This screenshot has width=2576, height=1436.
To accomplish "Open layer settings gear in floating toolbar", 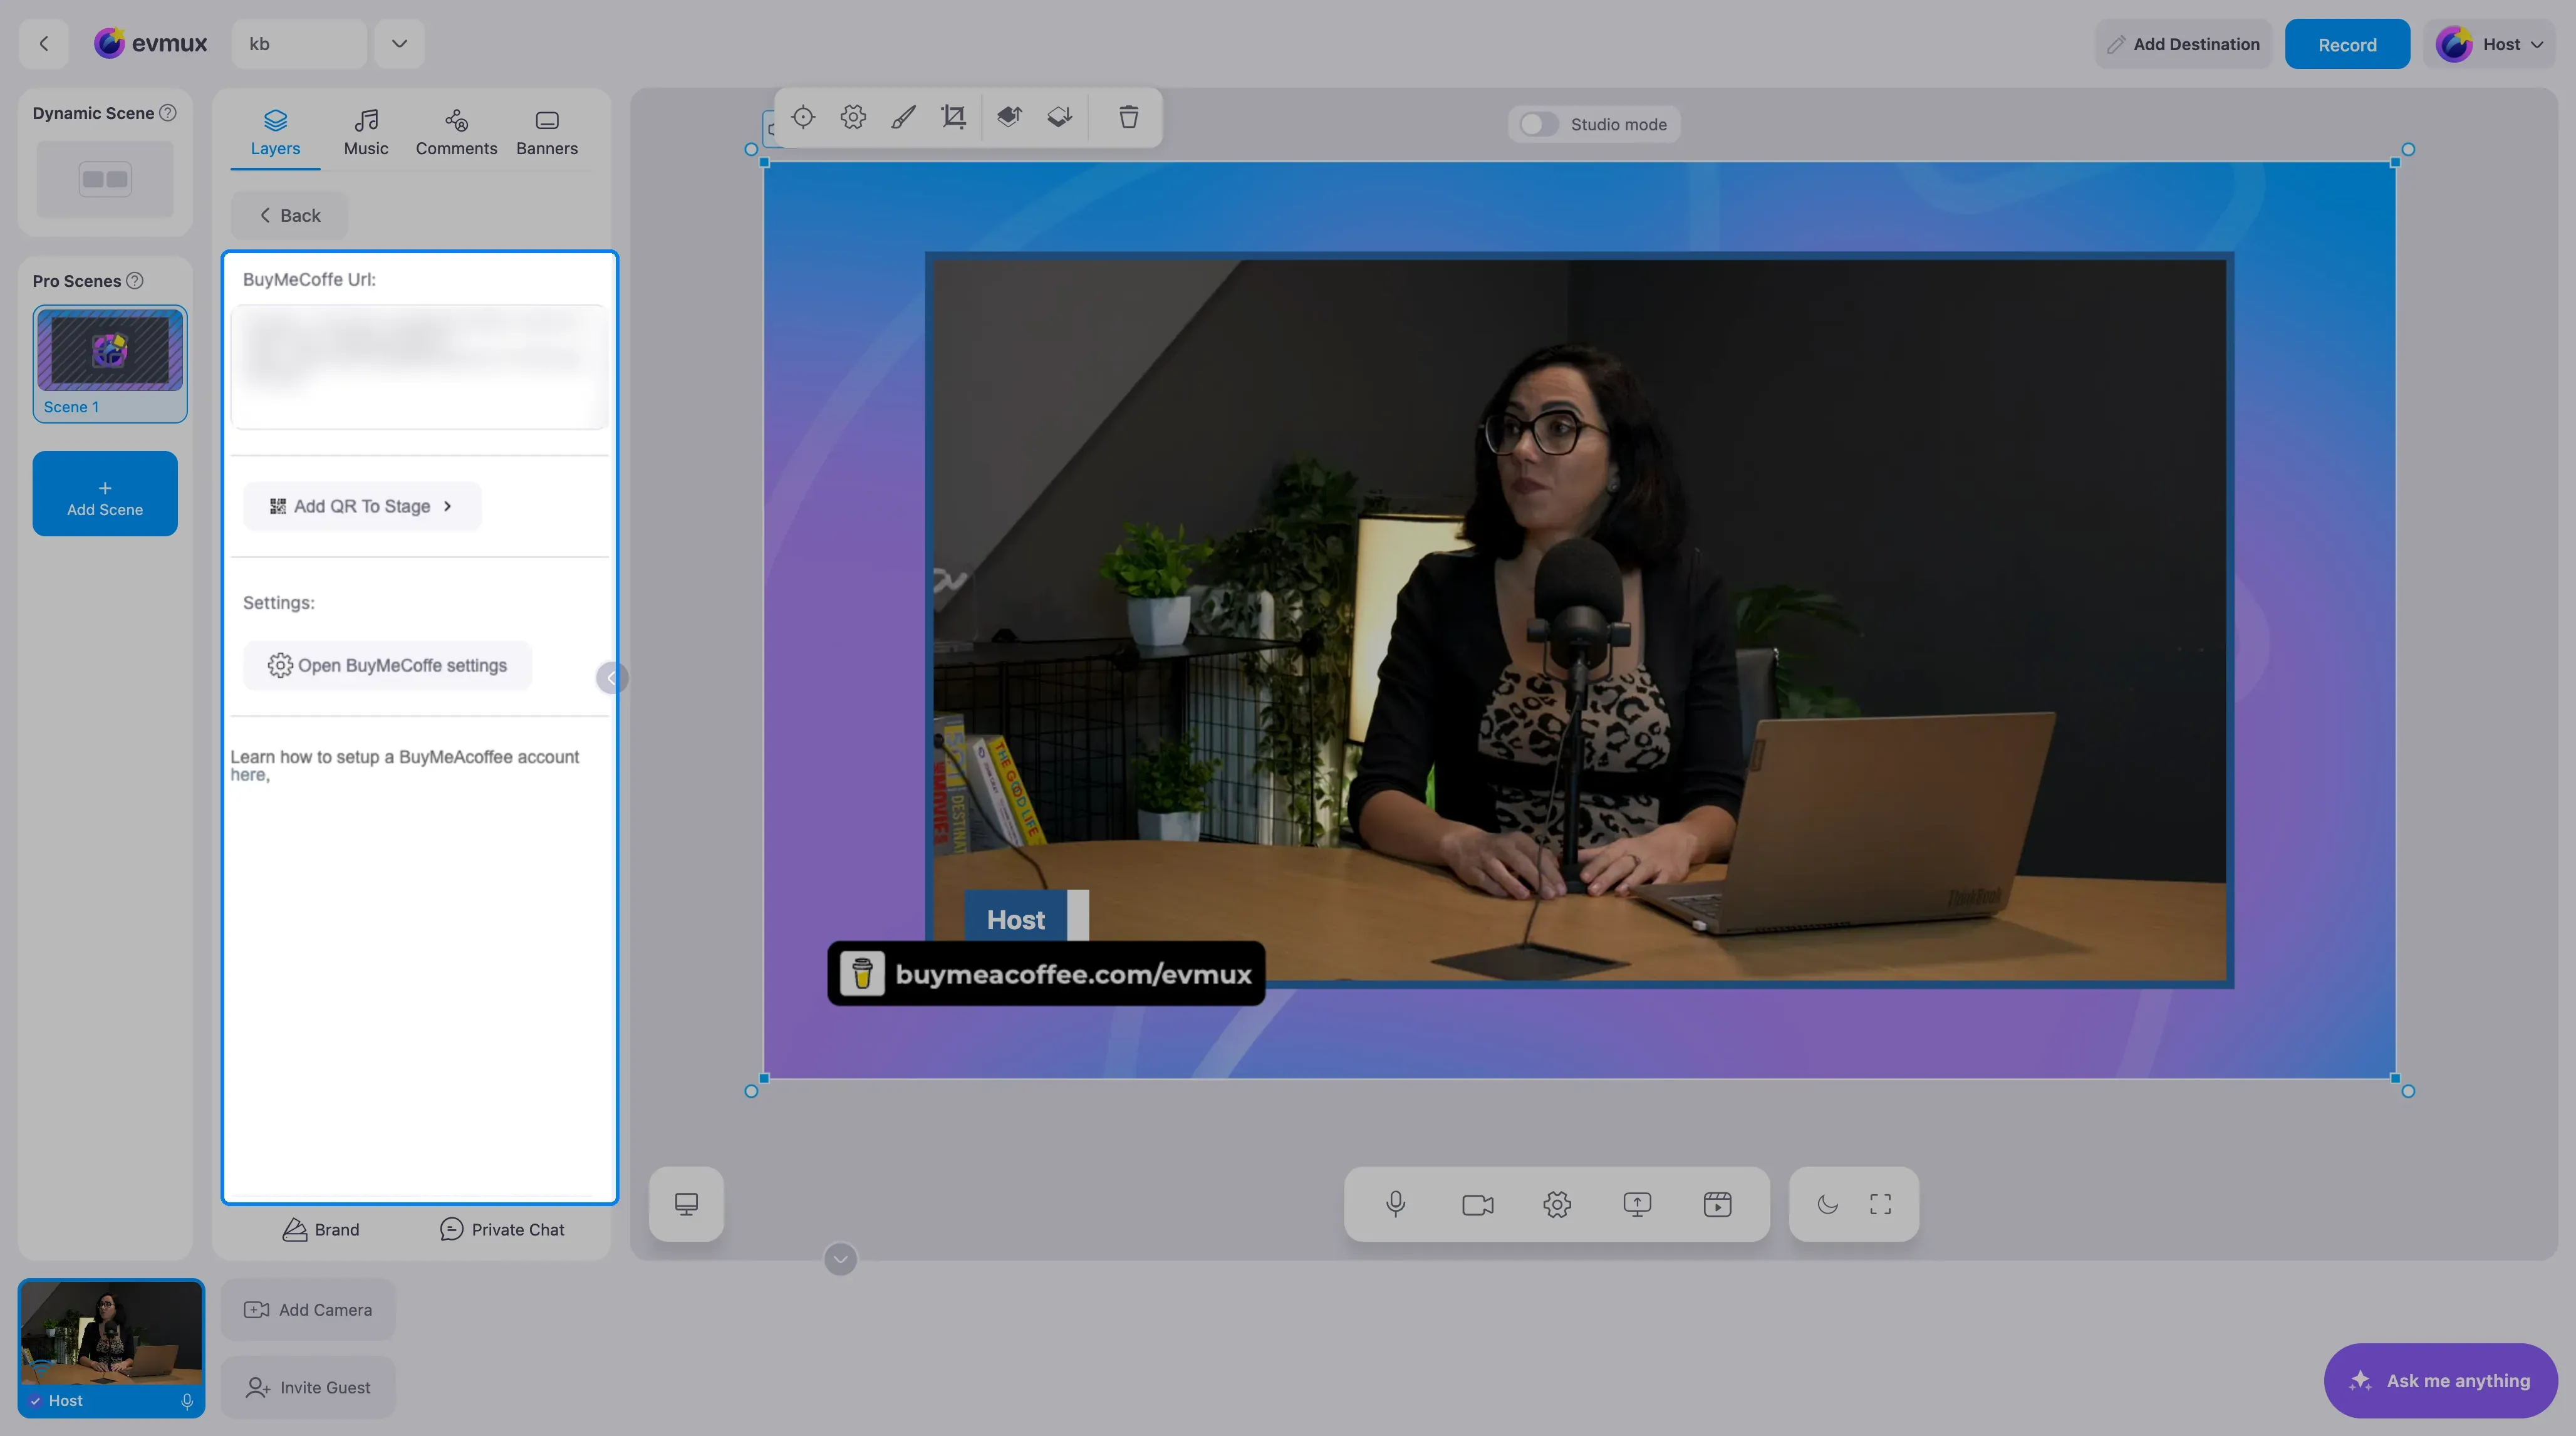I will click(x=853, y=117).
